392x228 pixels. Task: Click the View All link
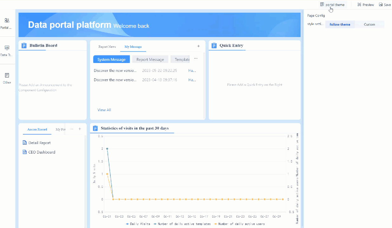[104, 110]
